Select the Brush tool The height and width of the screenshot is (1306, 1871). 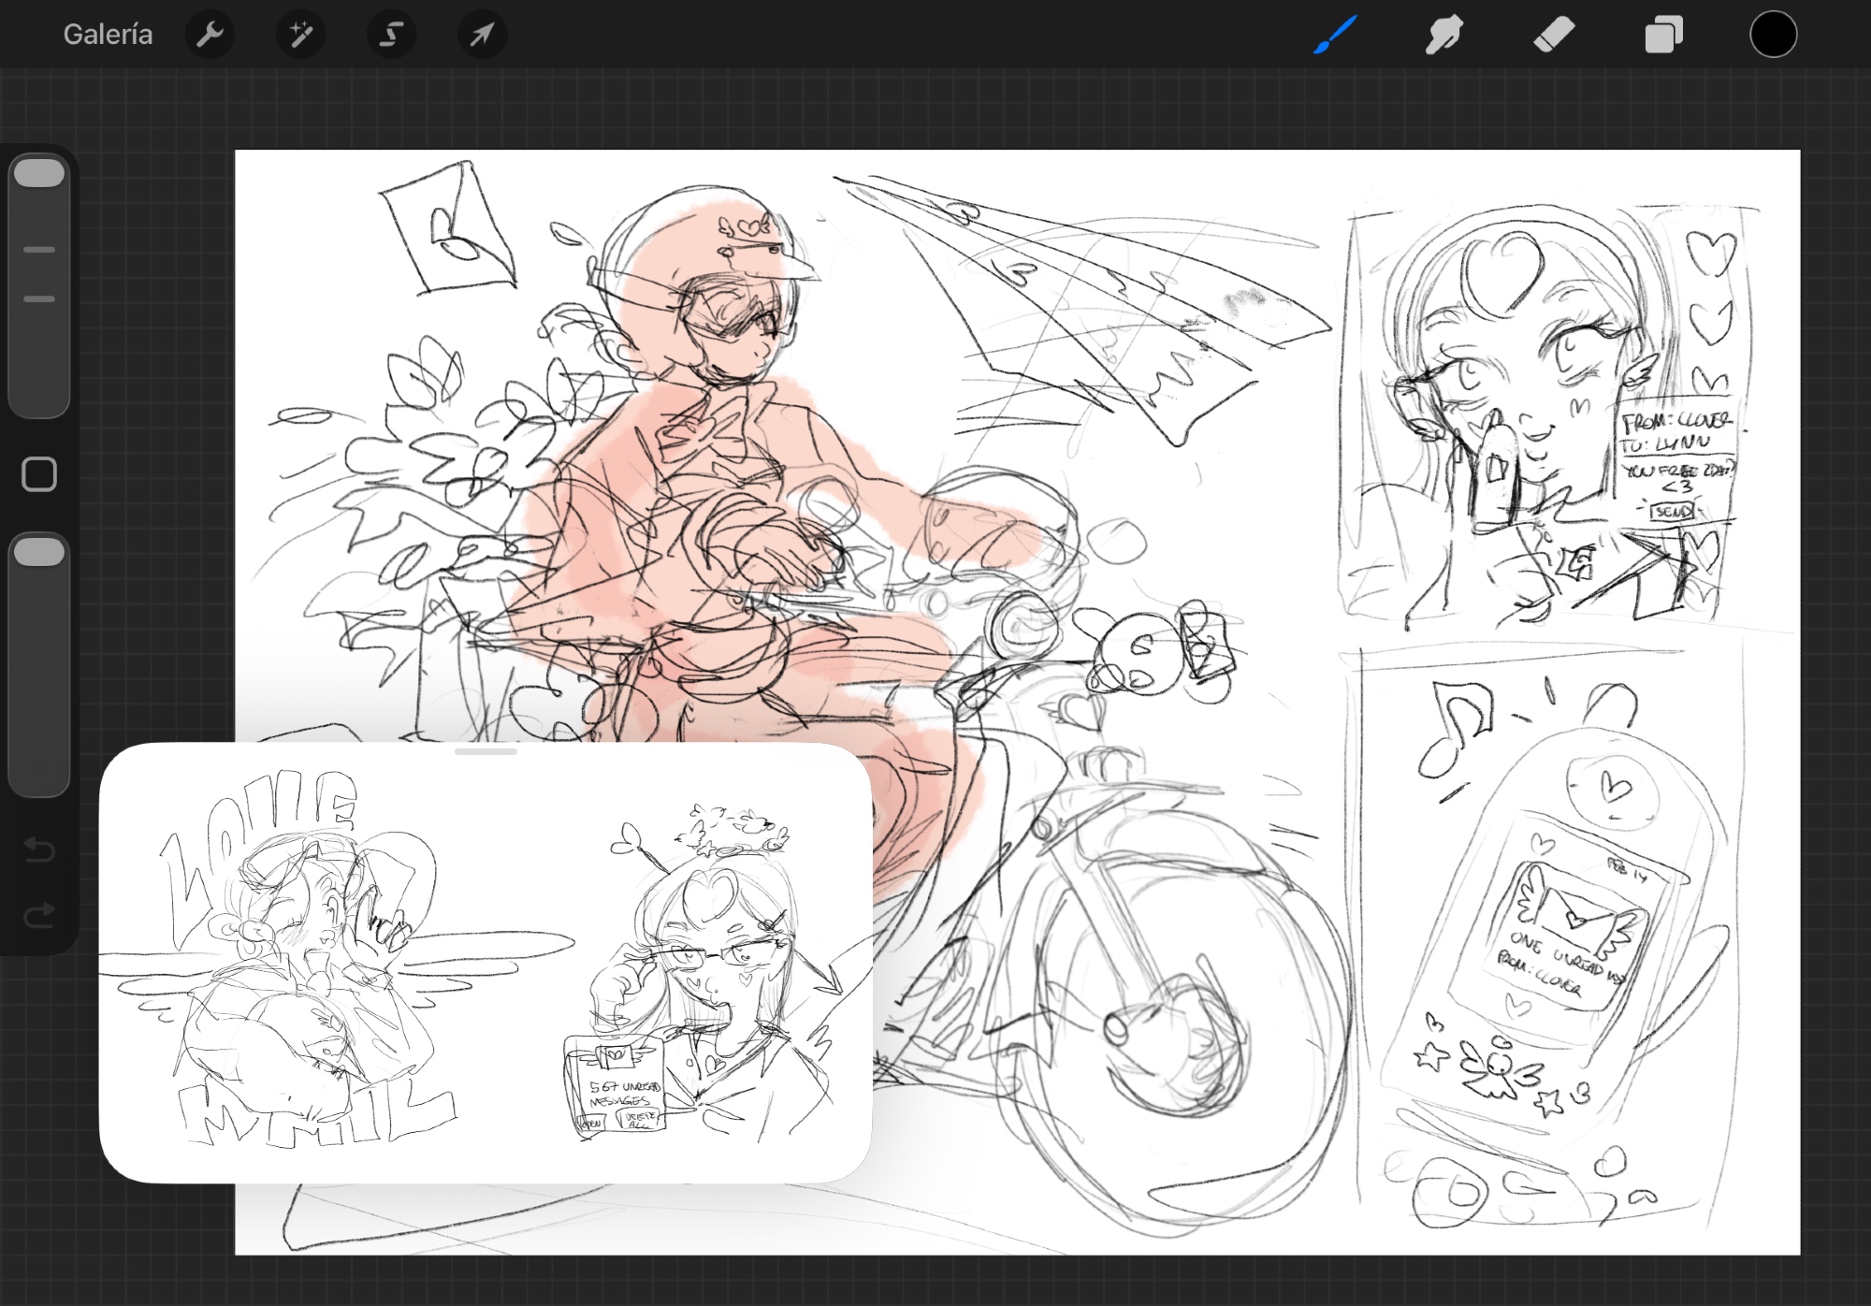point(1335,36)
